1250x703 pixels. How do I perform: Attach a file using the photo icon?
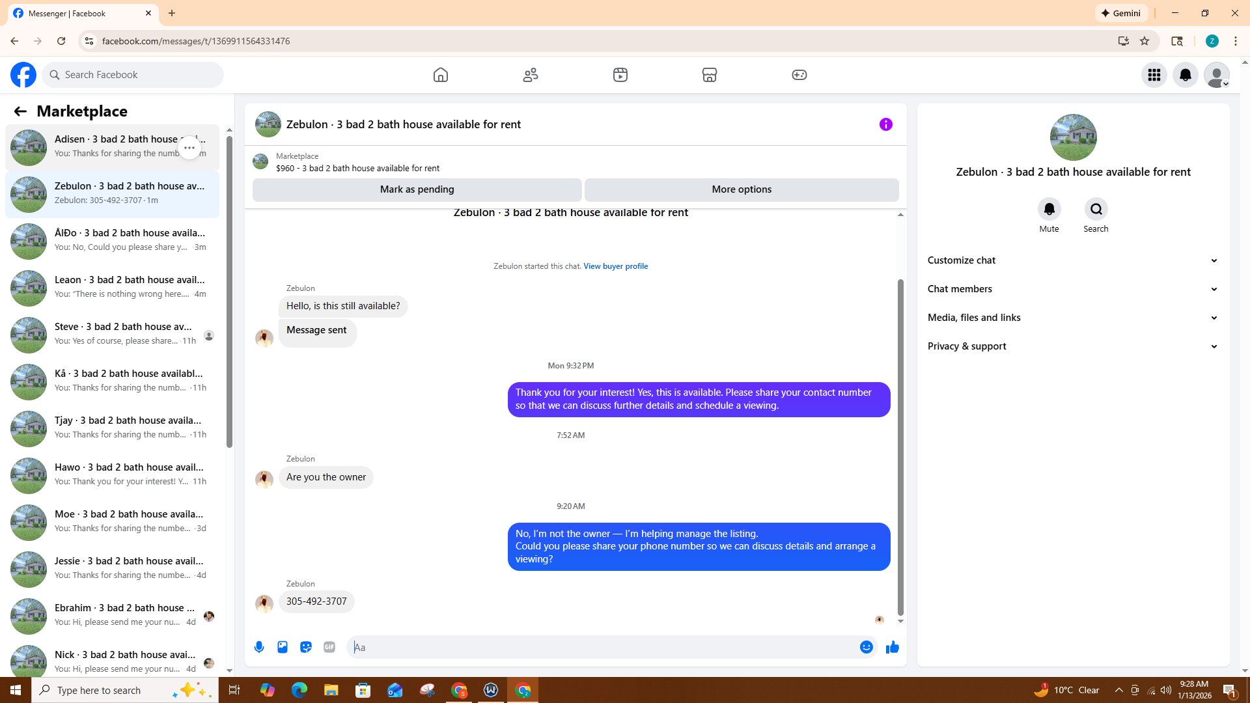click(283, 647)
